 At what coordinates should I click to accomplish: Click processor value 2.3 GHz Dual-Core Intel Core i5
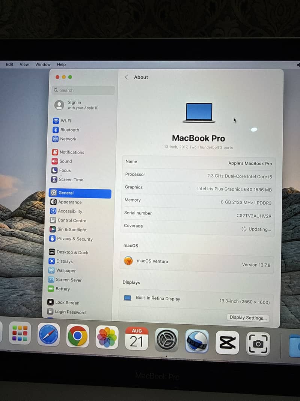coord(240,176)
